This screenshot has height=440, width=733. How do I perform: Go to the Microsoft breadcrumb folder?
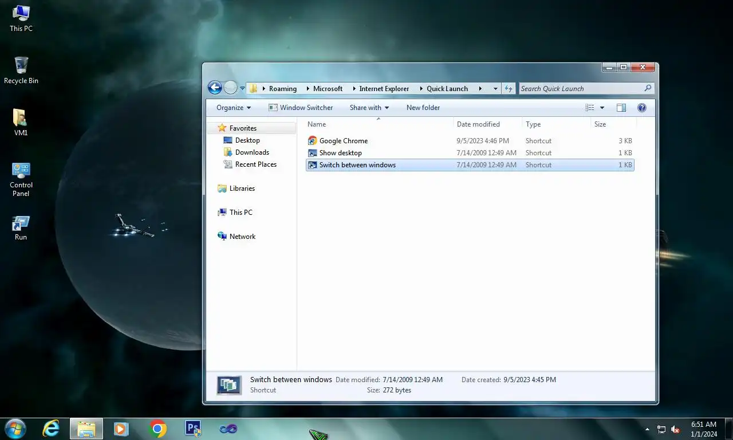click(328, 89)
